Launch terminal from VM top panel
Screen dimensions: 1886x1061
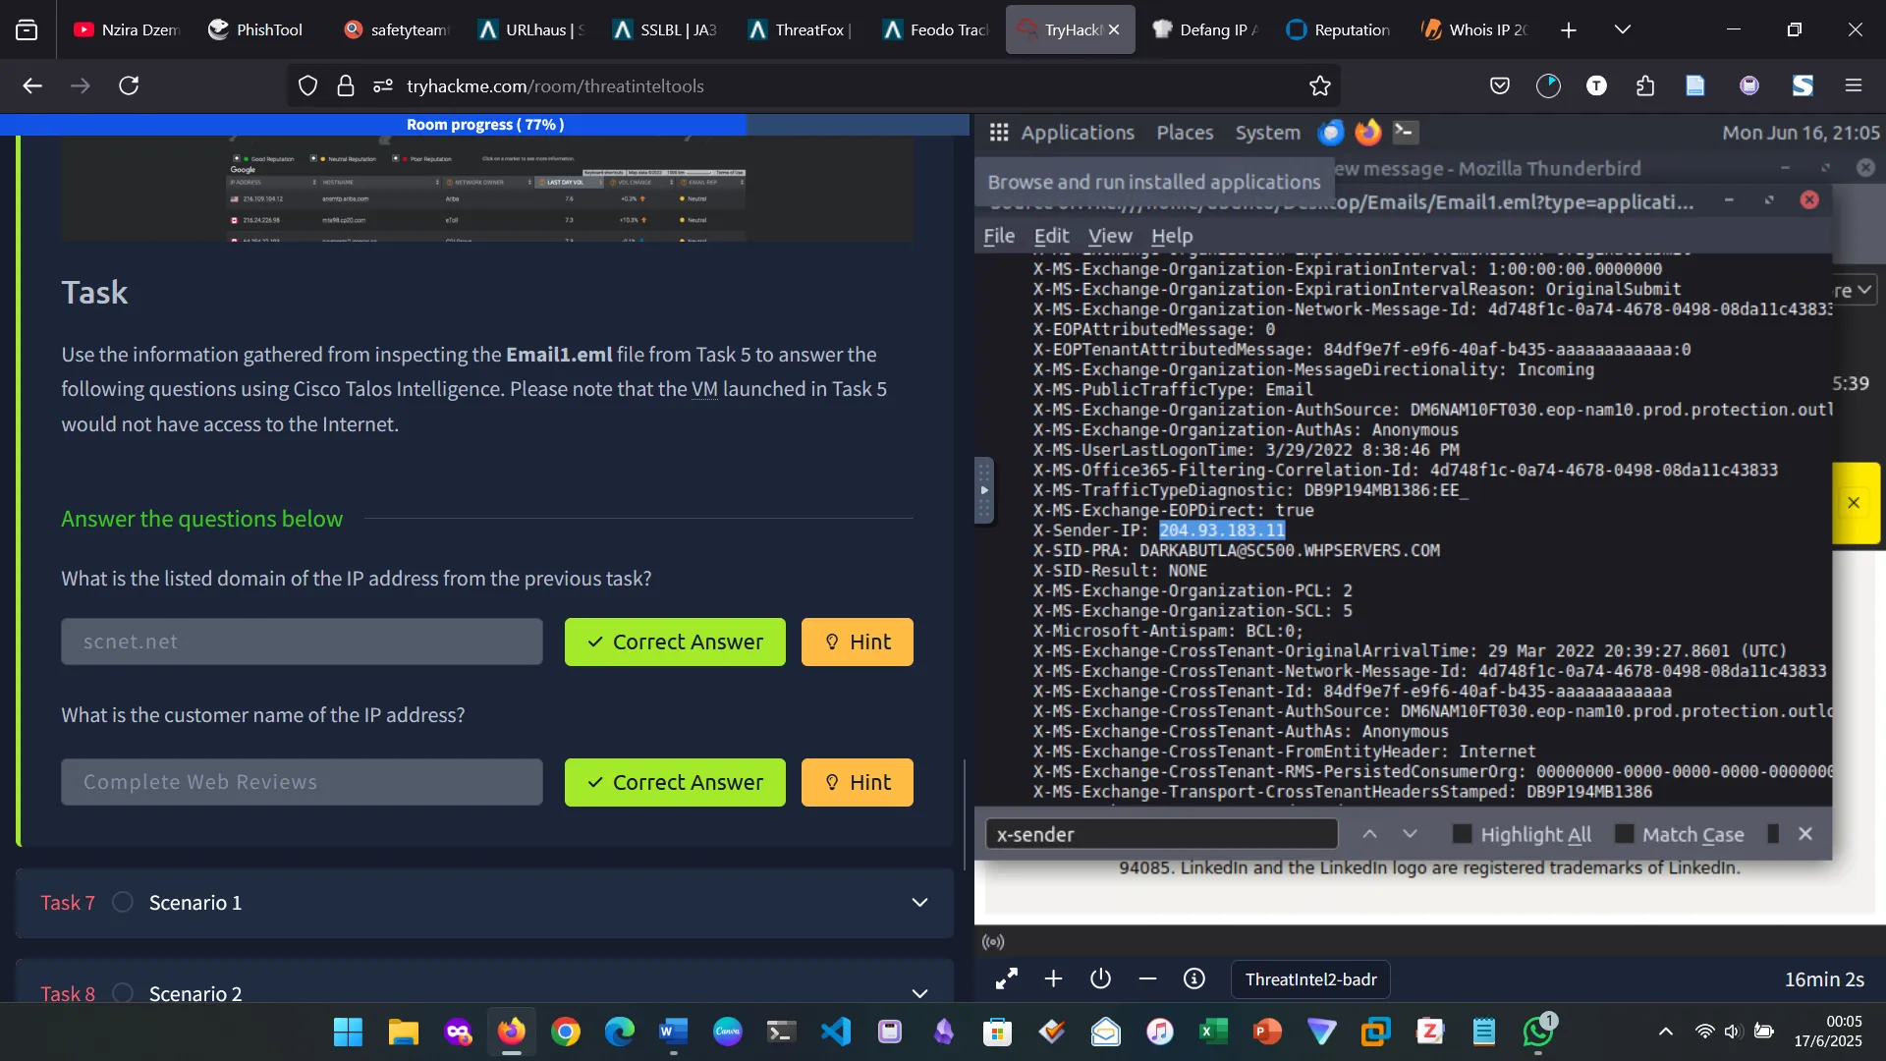pos(1406,133)
